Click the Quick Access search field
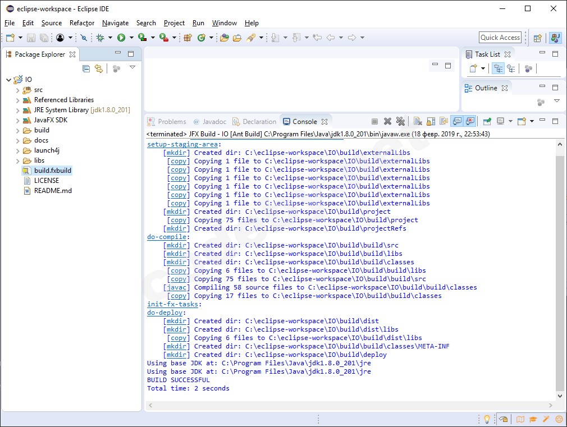Screen dimensions: 567x427 500,38
